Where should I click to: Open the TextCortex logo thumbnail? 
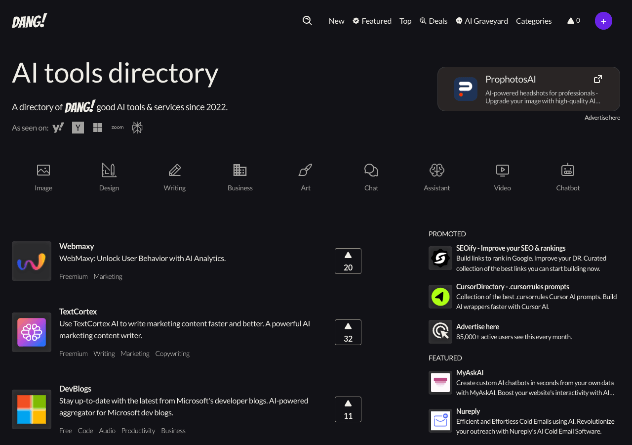tap(32, 332)
